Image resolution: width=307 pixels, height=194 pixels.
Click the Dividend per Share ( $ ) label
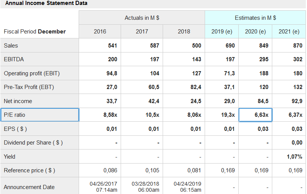pyautogui.click(x=33, y=143)
